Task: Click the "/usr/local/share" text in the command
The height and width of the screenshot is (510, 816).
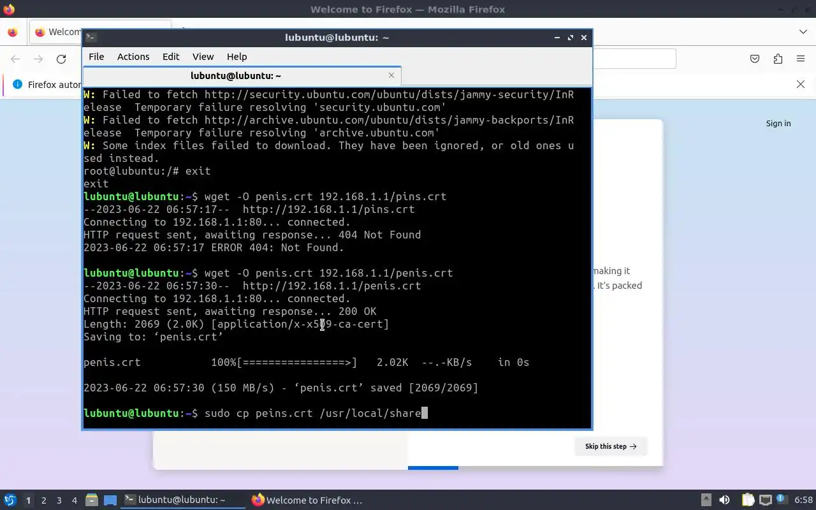Action: click(x=370, y=413)
